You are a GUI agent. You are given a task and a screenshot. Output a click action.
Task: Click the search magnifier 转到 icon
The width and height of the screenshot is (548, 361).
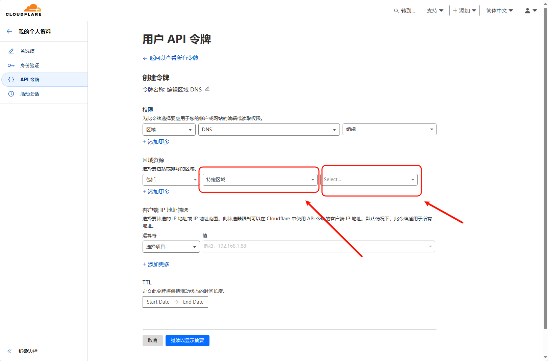tap(396, 11)
